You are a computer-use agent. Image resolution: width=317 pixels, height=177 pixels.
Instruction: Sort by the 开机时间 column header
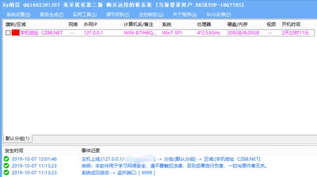point(291,24)
